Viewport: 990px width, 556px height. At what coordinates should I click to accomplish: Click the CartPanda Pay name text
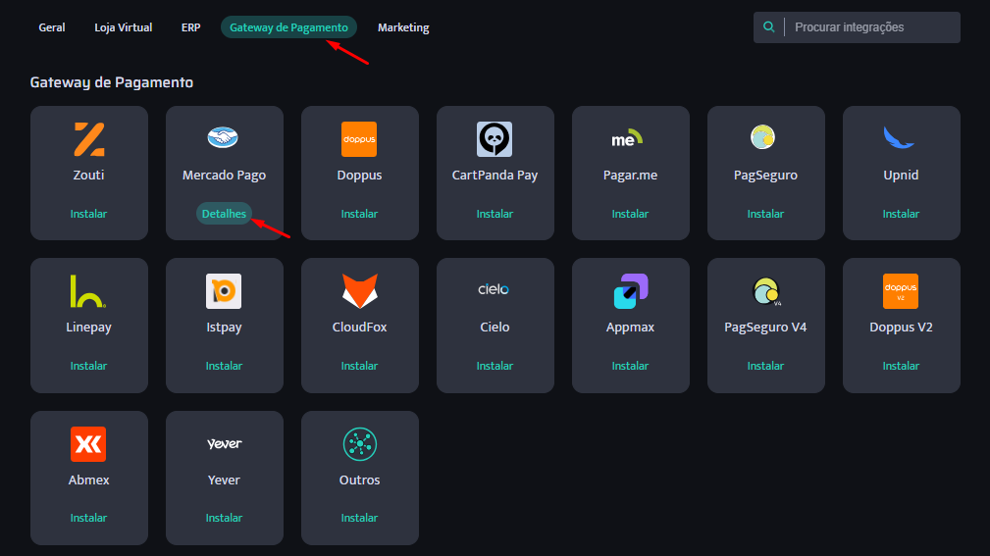(x=495, y=176)
